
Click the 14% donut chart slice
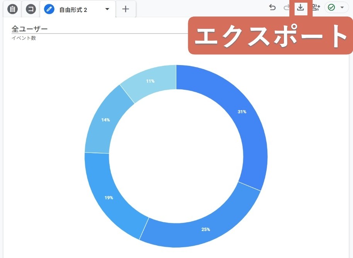pyautogui.click(x=105, y=120)
